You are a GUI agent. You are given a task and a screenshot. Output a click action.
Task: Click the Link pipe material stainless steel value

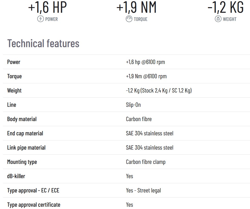point(149,148)
